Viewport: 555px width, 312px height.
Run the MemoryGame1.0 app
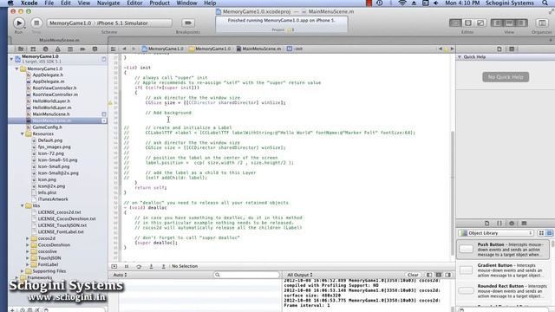pos(19,23)
